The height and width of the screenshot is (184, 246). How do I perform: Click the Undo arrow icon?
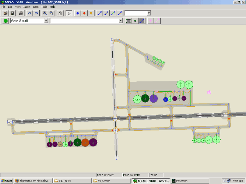[29, 13]
